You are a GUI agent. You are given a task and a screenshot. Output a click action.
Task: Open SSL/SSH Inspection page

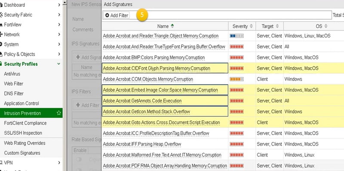coord(23,133)
